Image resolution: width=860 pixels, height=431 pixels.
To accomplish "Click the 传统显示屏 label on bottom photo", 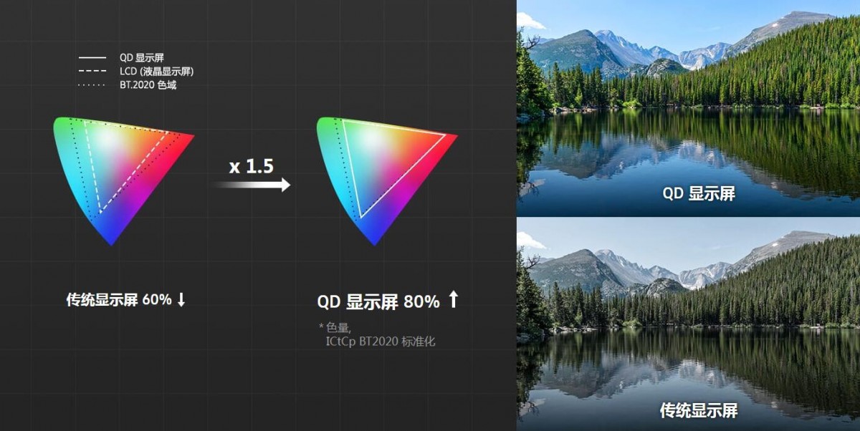I will 698,411.
